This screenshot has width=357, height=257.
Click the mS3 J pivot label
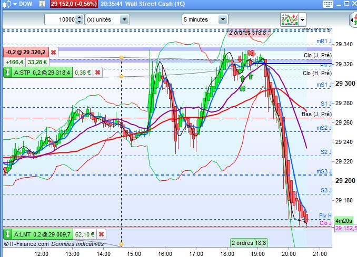(324, 171)
